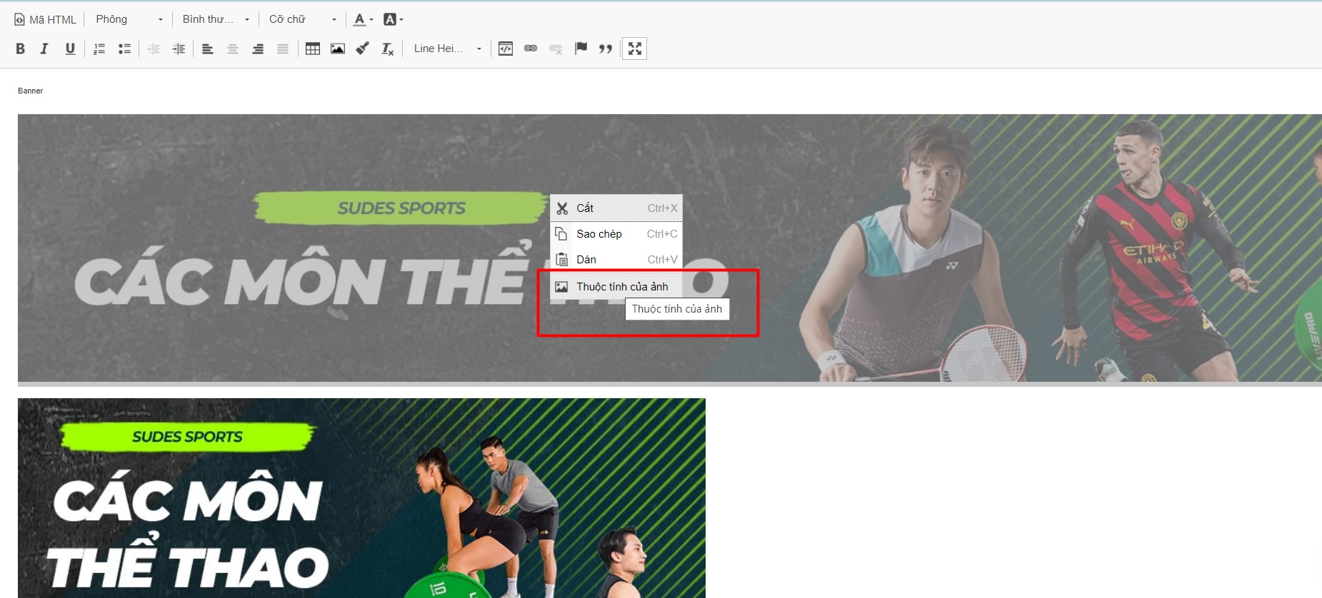
Task: Toggle italic formatting
Action: click(44, 49)
